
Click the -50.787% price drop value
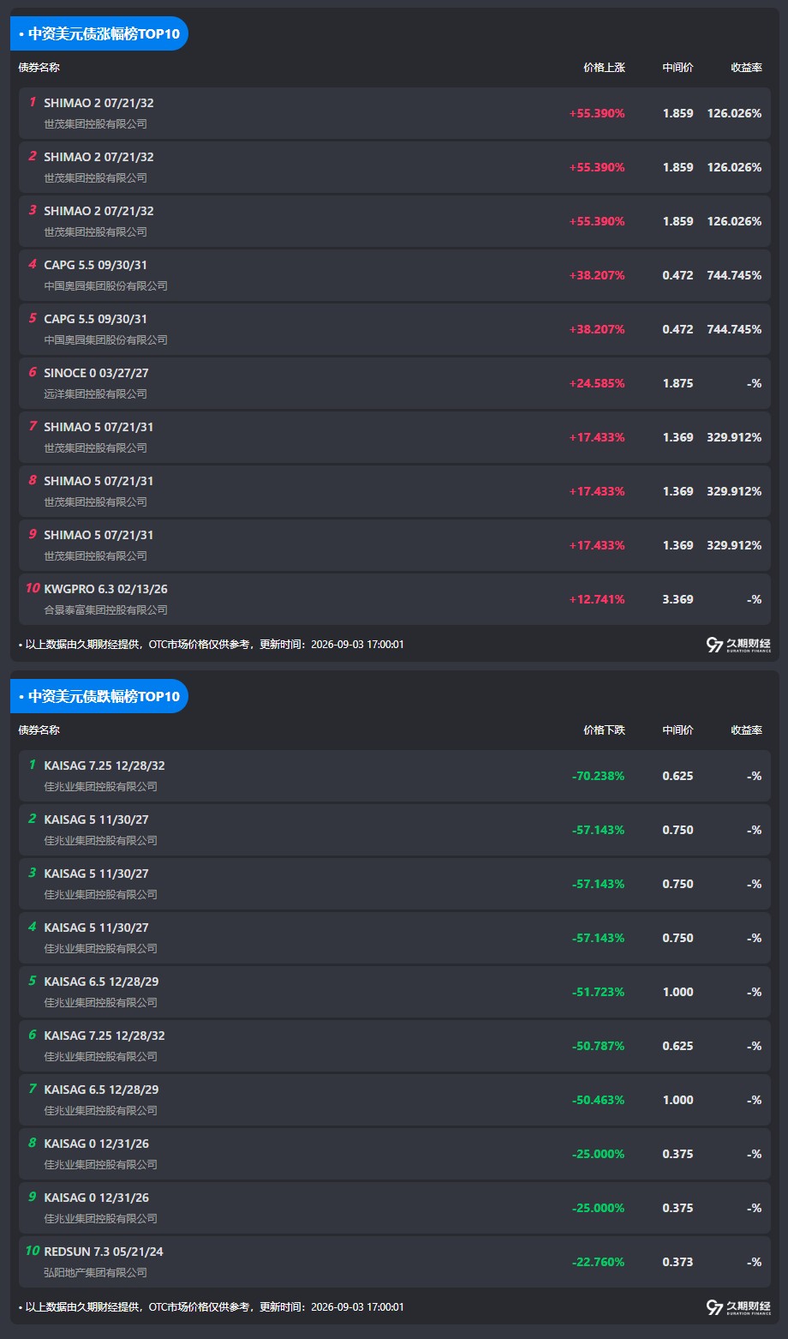coord(598,1046)
